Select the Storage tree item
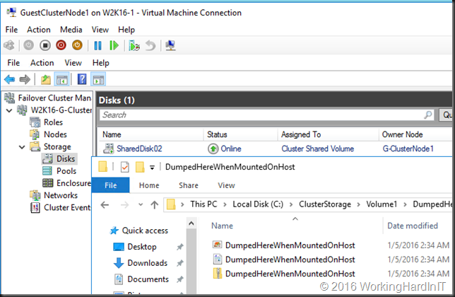Viewport: 455px width, 297px height. click(57, 146)
